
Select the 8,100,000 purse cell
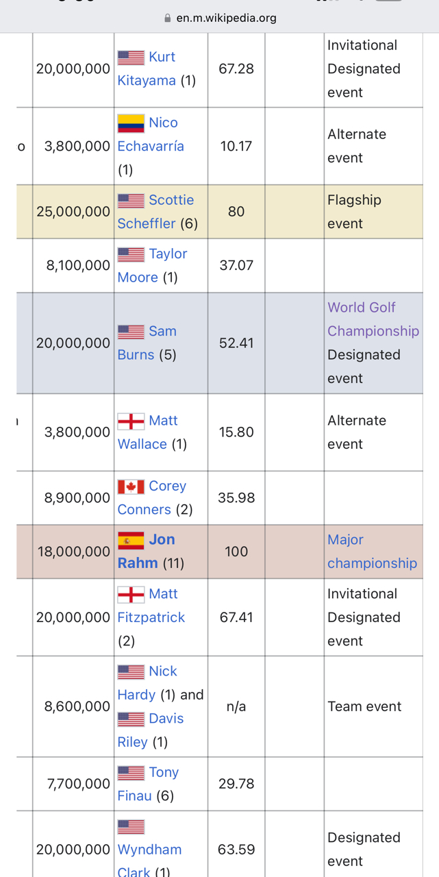pyautogui.click(x=73, y=265)
